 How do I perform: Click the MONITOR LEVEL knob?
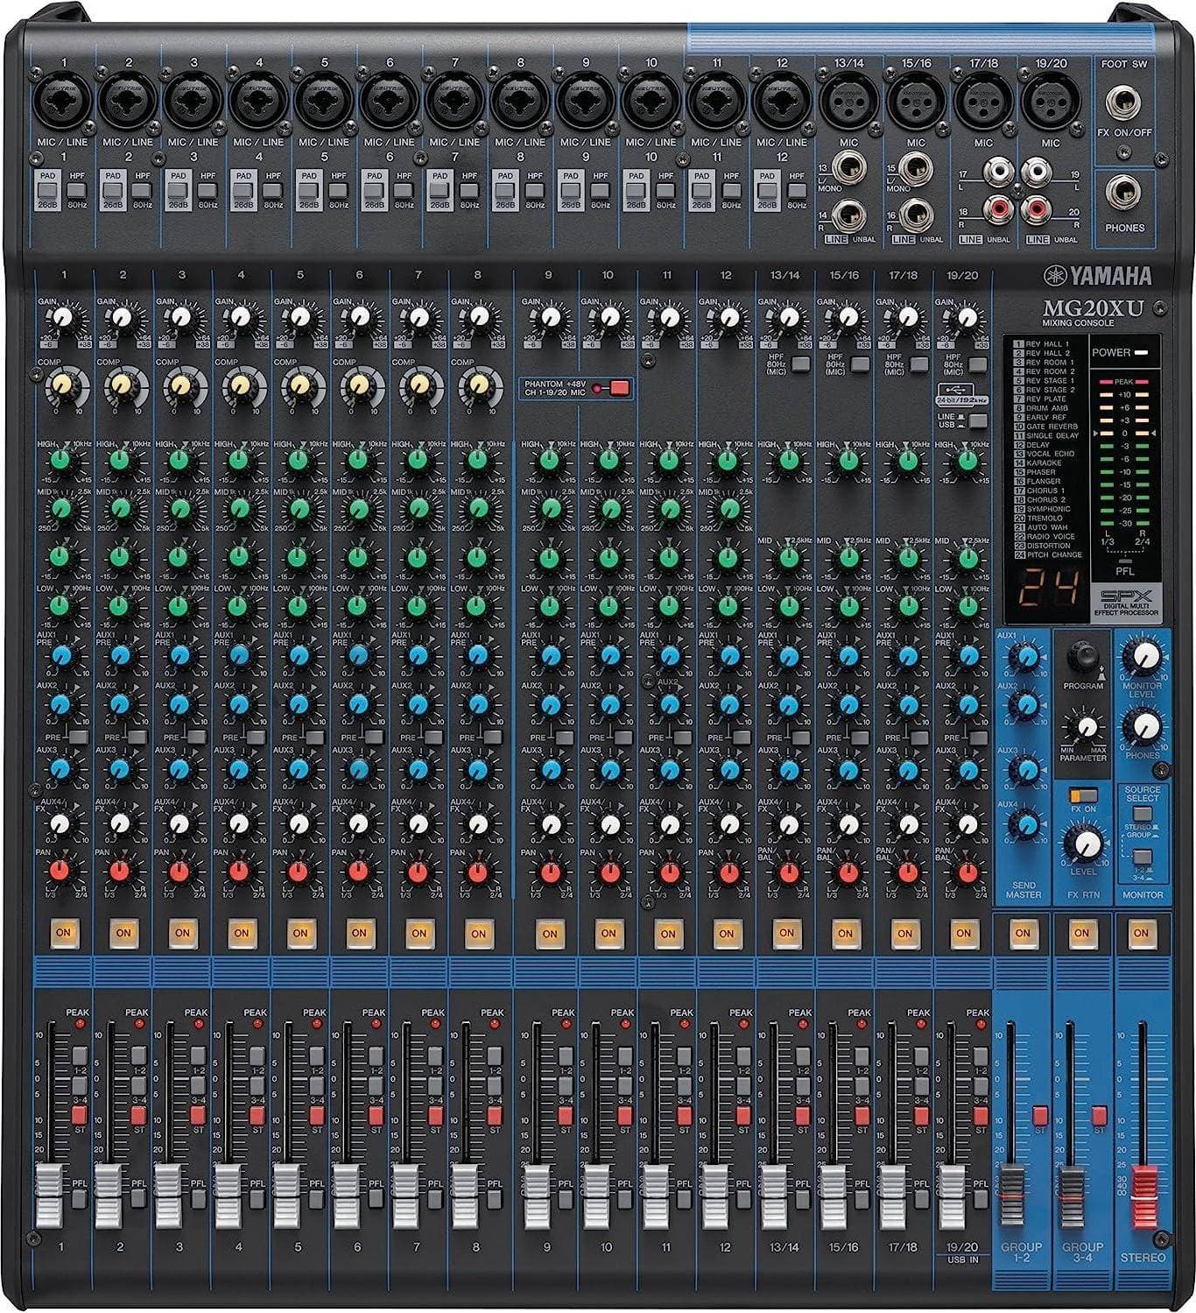point(1143,653)
